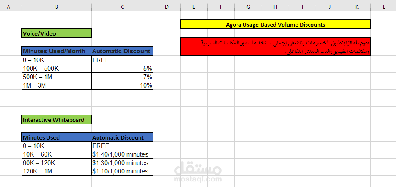Screen dimensions: 396x187
Task: Click the red Arabic description cell
Action: tap(275, 47)
